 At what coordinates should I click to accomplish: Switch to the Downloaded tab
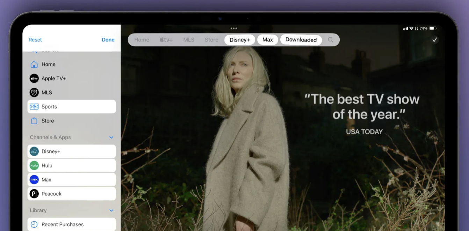coord(301,39)
